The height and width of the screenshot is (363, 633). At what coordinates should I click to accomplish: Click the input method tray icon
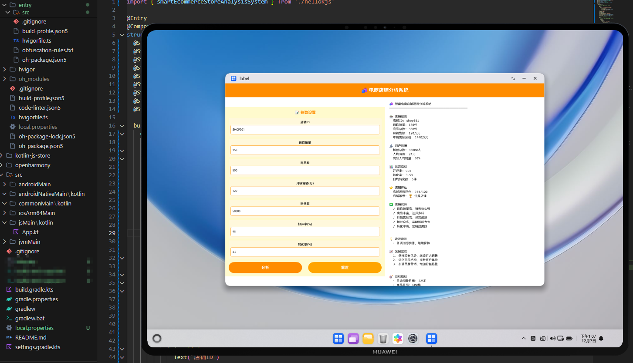[533, 339]
